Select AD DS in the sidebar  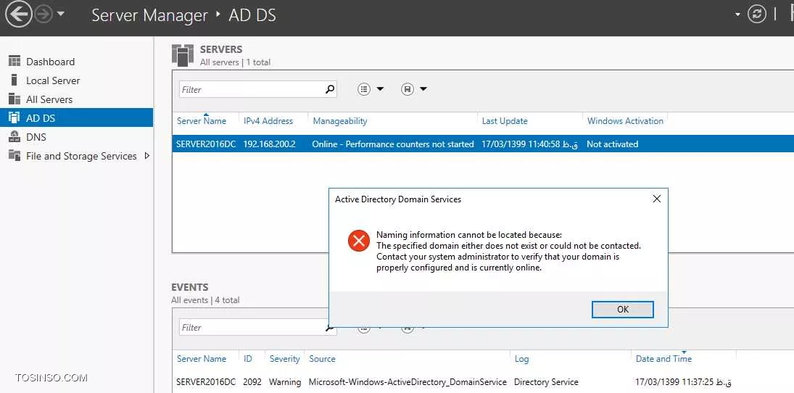[76, 118]
